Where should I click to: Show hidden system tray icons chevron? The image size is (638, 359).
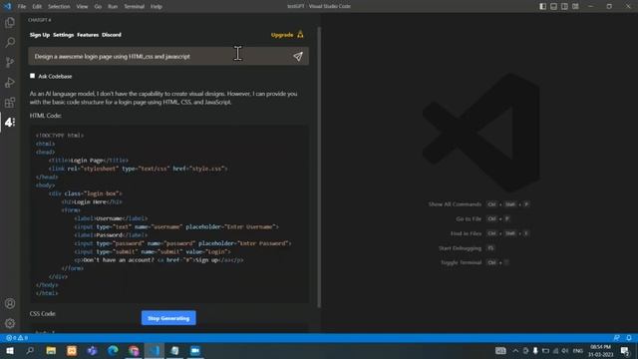click(x=515, y=350)
